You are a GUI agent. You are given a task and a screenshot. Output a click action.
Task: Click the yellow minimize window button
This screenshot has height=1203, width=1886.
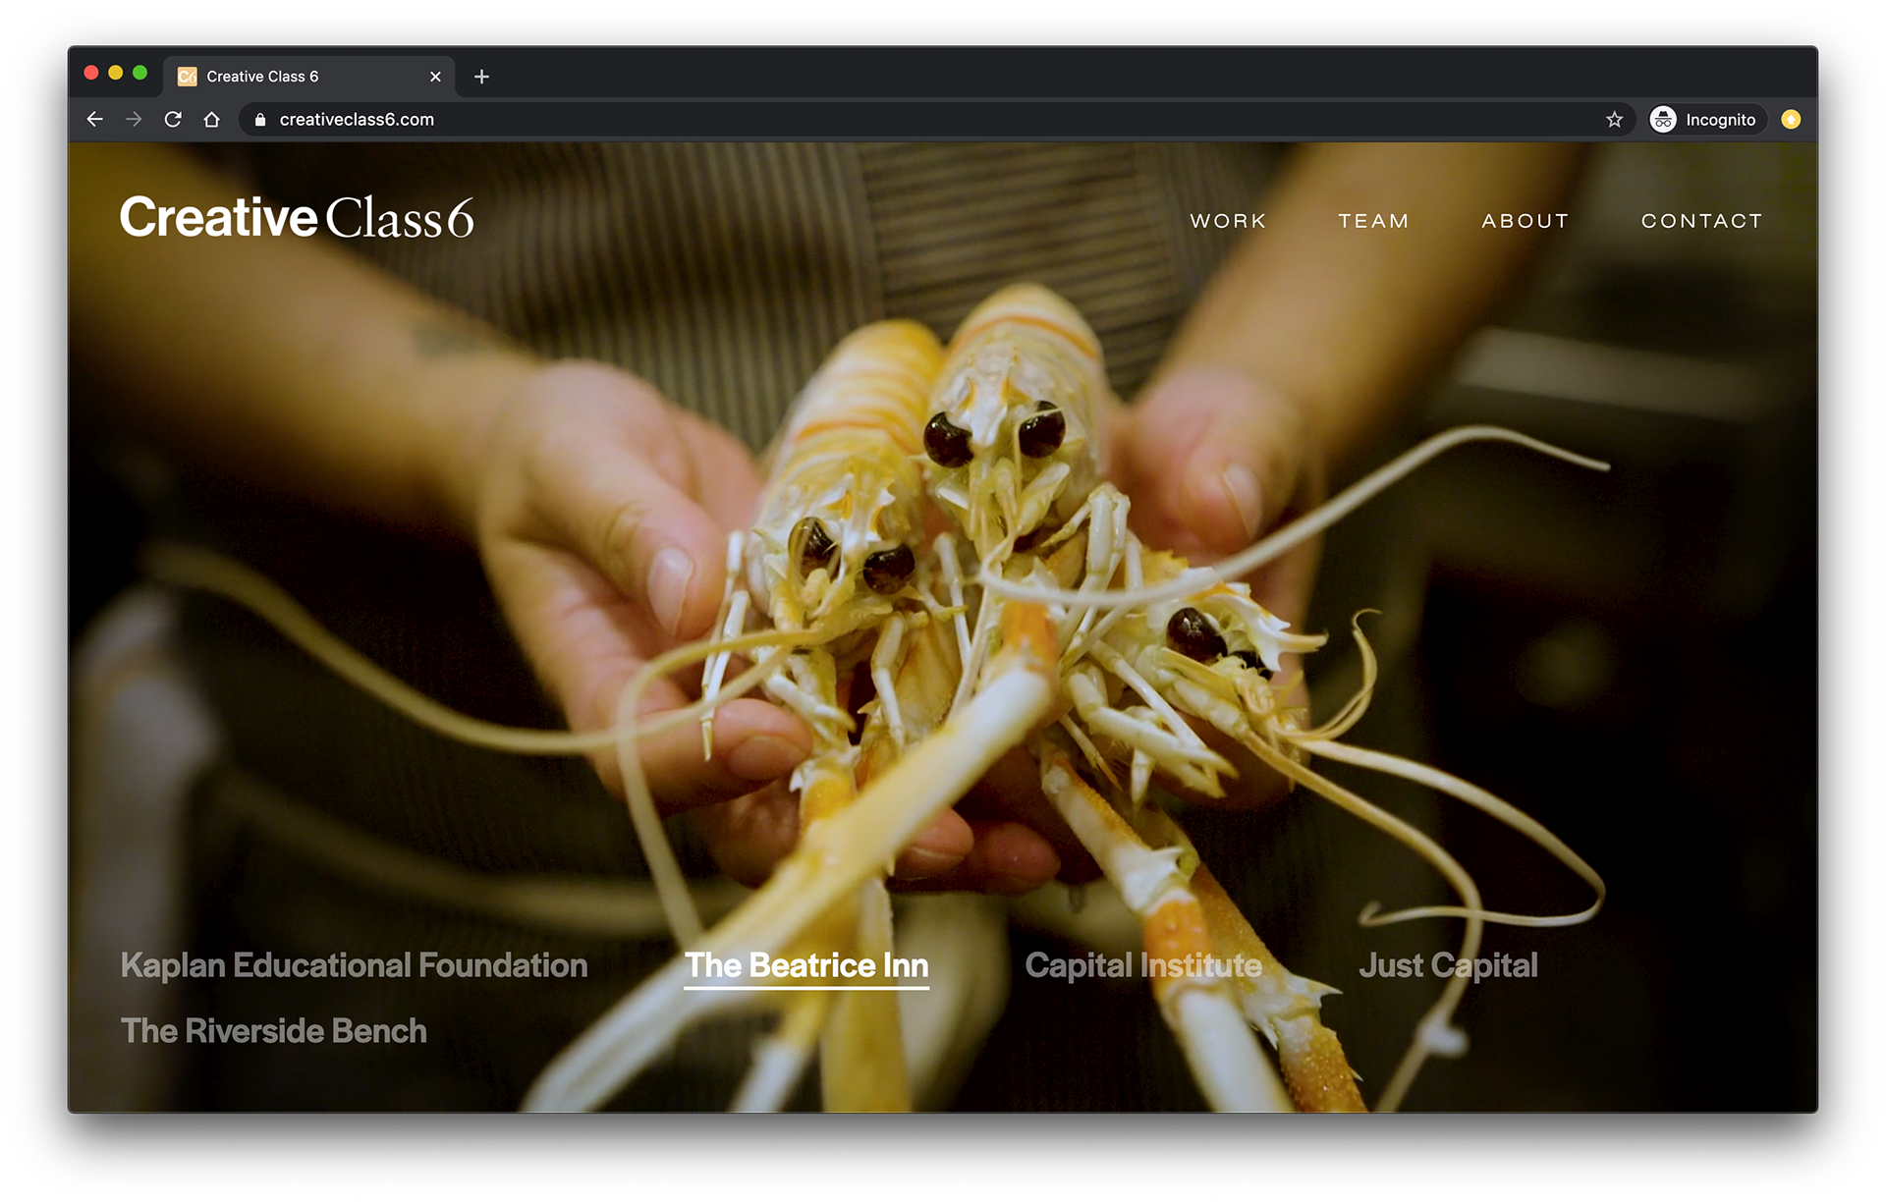click(x=116, y=73)
